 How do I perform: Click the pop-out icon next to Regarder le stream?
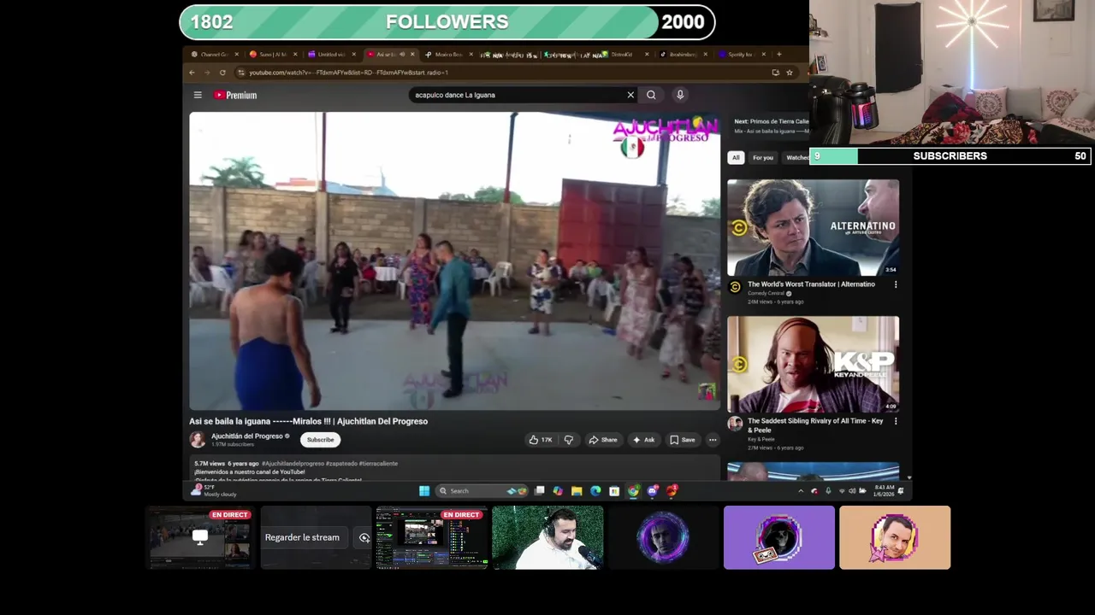(x=364, y=537)
